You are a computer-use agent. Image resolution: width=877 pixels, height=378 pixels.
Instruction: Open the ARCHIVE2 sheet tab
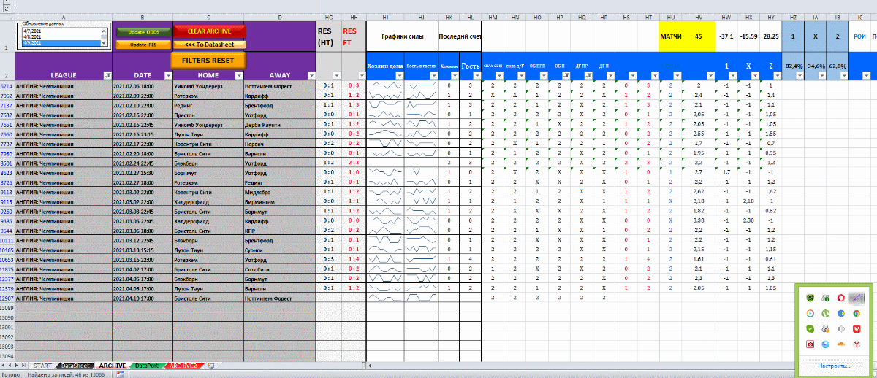(x=184, y=365)
